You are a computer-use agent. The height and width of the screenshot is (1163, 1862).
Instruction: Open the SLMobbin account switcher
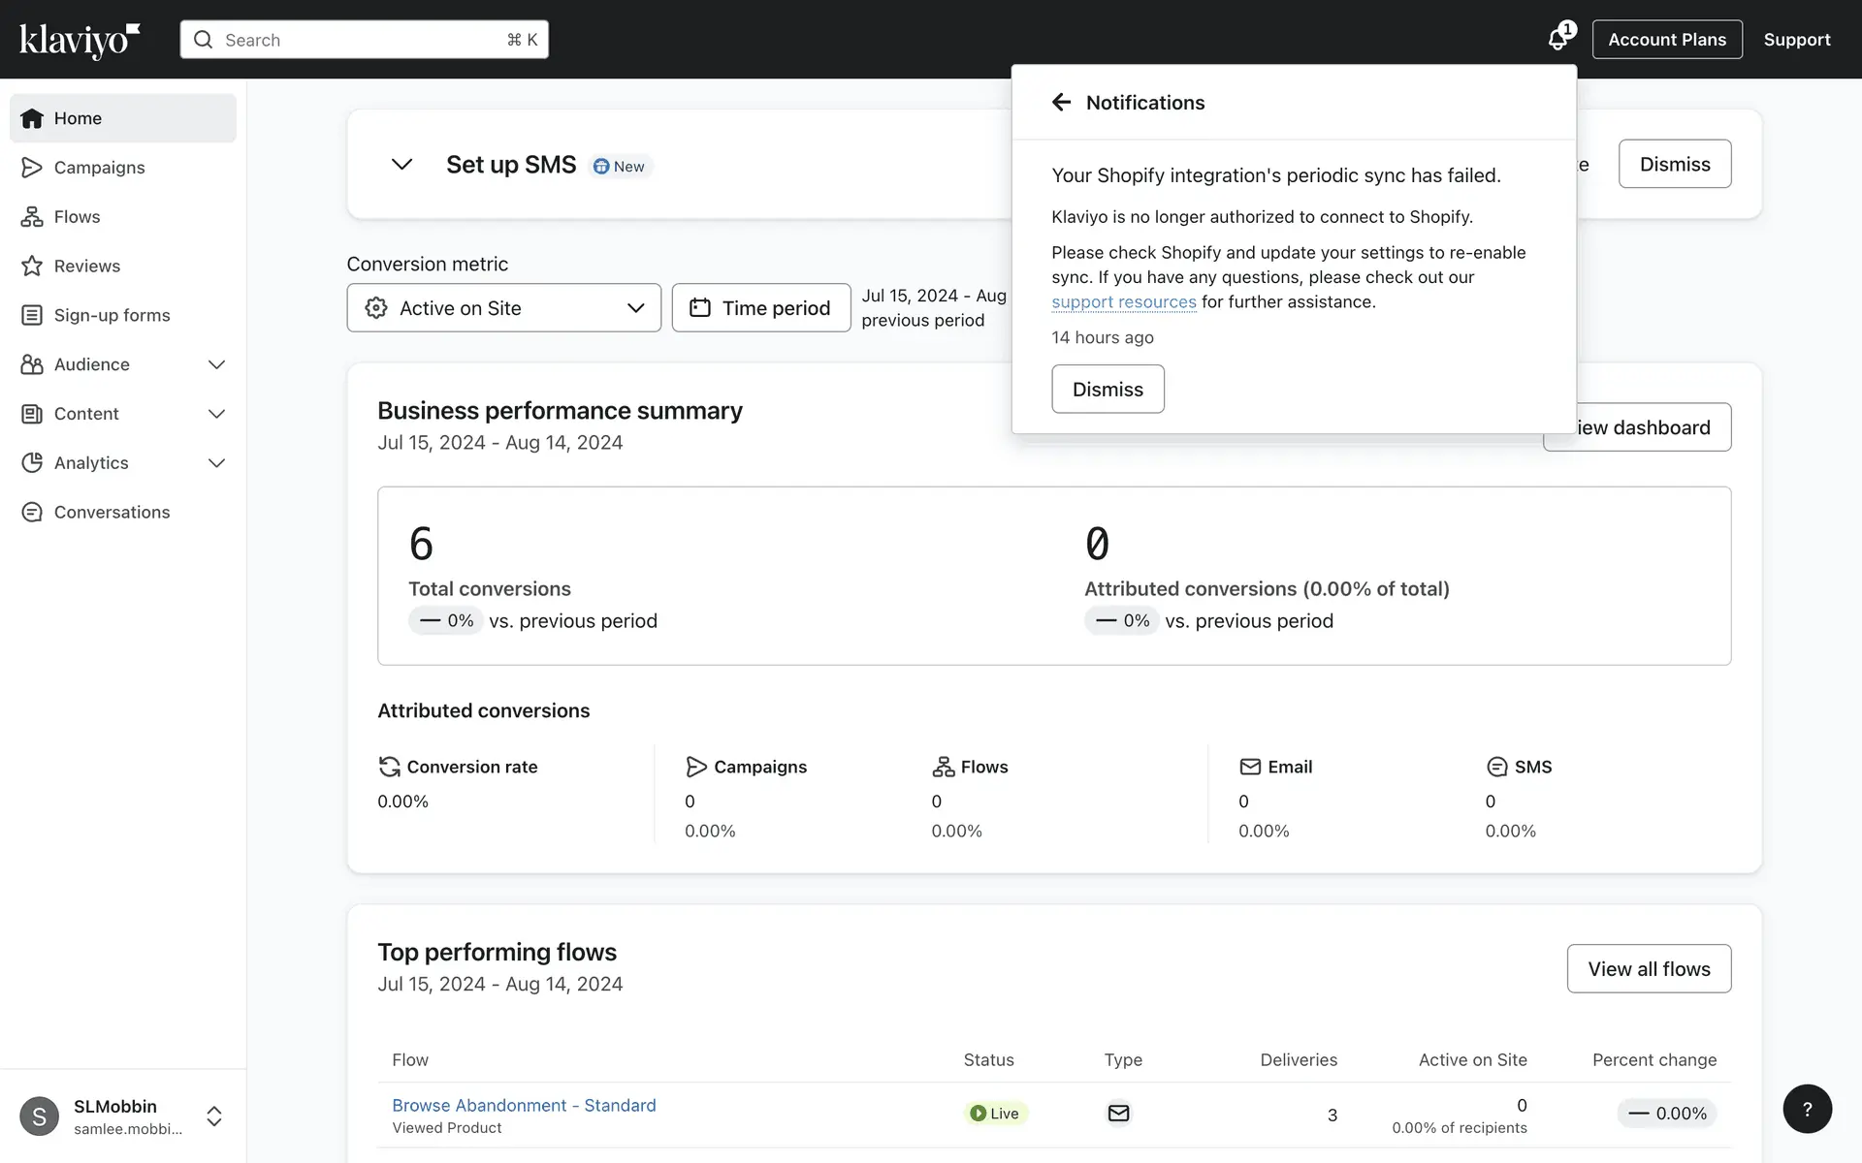click(213, 1116)
